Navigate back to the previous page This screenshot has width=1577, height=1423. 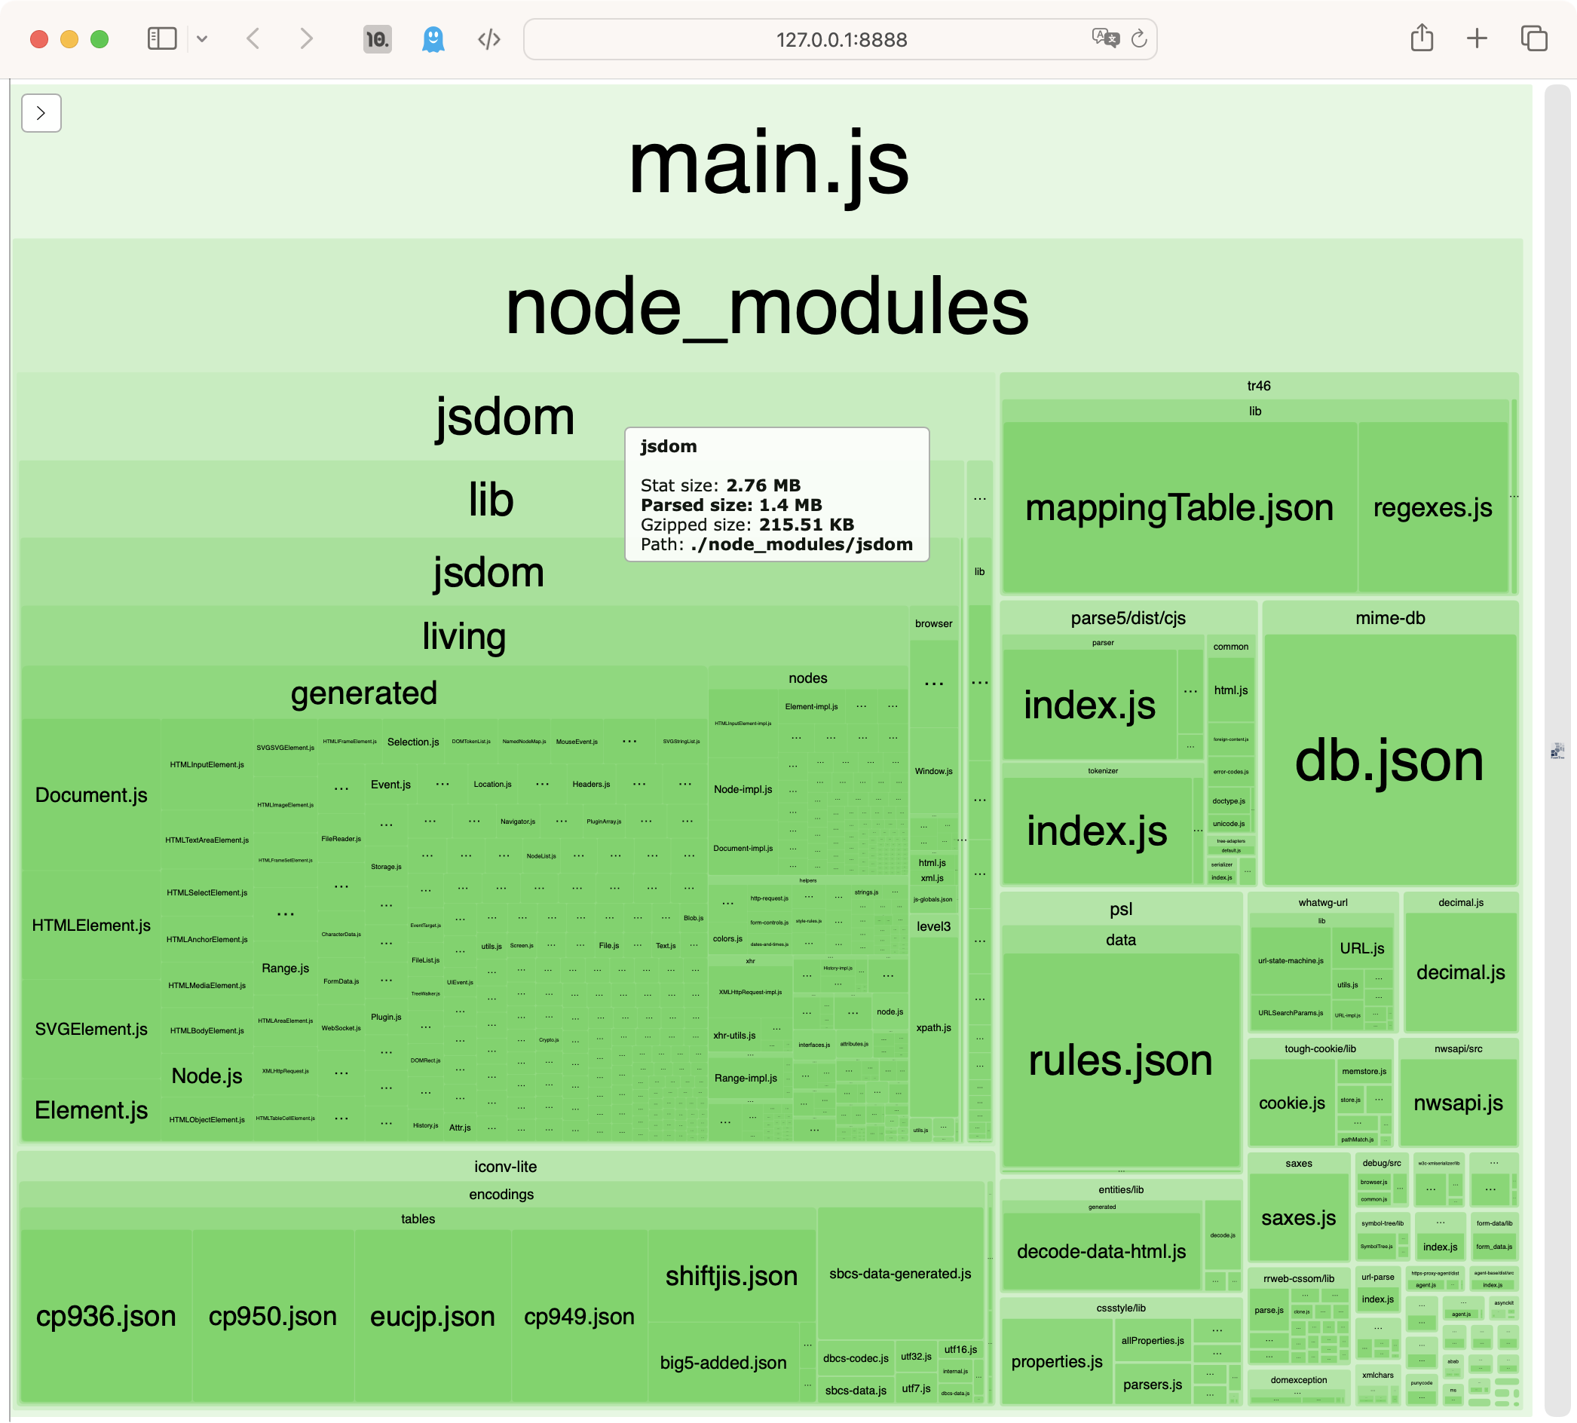[x=253, y=38]
